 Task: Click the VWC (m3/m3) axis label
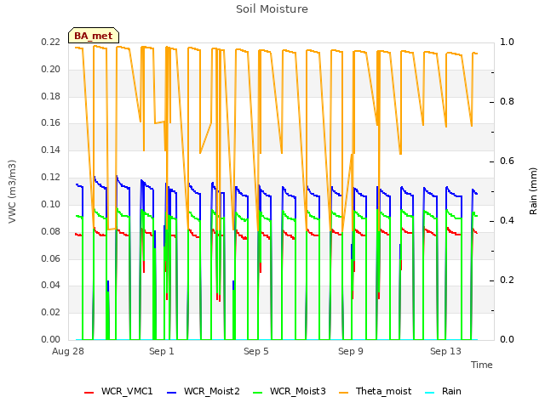(x=12, y=191)
